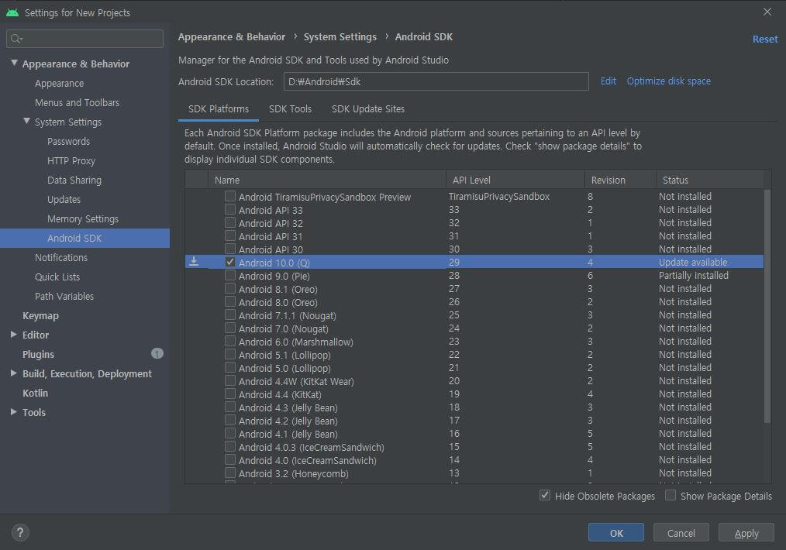Click 'Android 6.0 (Marshmallow)' row name
This screenshot has height=550, width=786.
click(x=296, y=342)
